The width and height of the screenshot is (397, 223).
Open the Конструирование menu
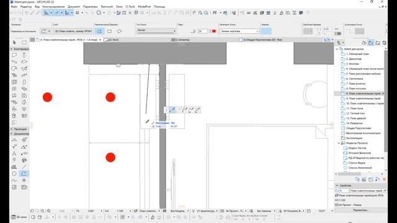tap(54, 7)
